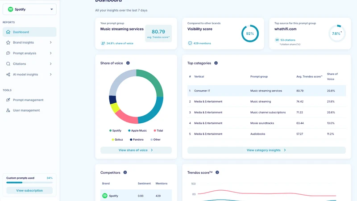
Task: Click the Prompt management pencil icon
Action: [8, 100]
